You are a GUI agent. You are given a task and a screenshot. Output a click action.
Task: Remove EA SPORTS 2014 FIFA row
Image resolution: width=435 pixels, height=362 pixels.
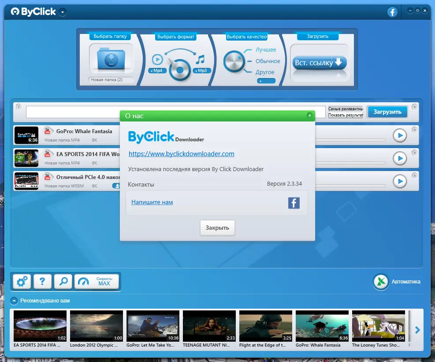click(414, 153)
